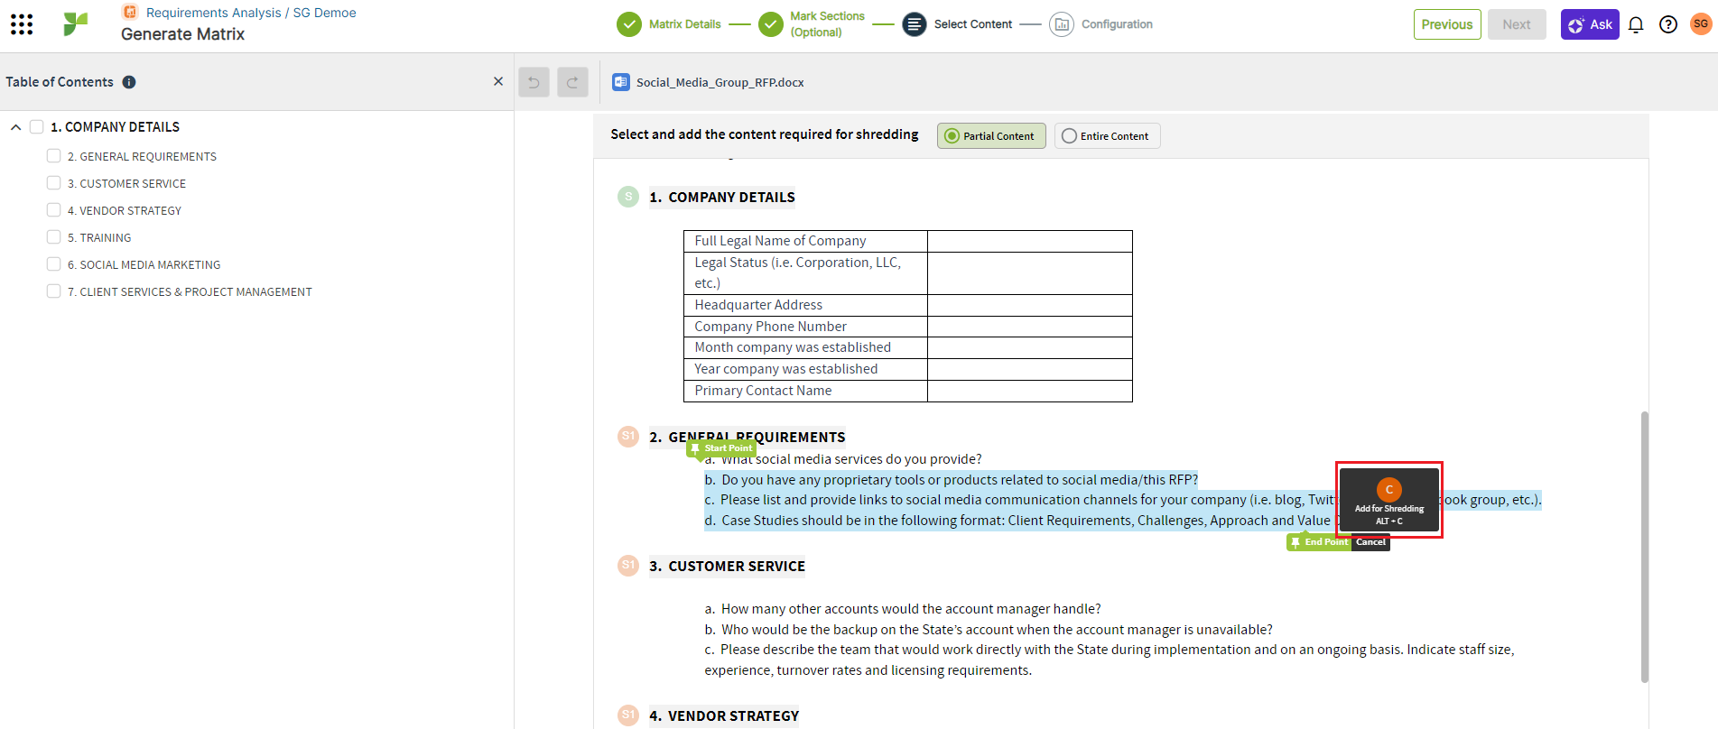Click the document vertical scrollbar
The image size is (1718, 729).
(1644, 547)
